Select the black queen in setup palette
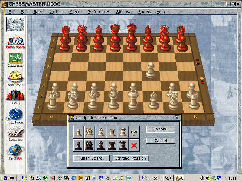Image resolution: width=242 pixels, height=182 pixels. [x=123, y=145]
